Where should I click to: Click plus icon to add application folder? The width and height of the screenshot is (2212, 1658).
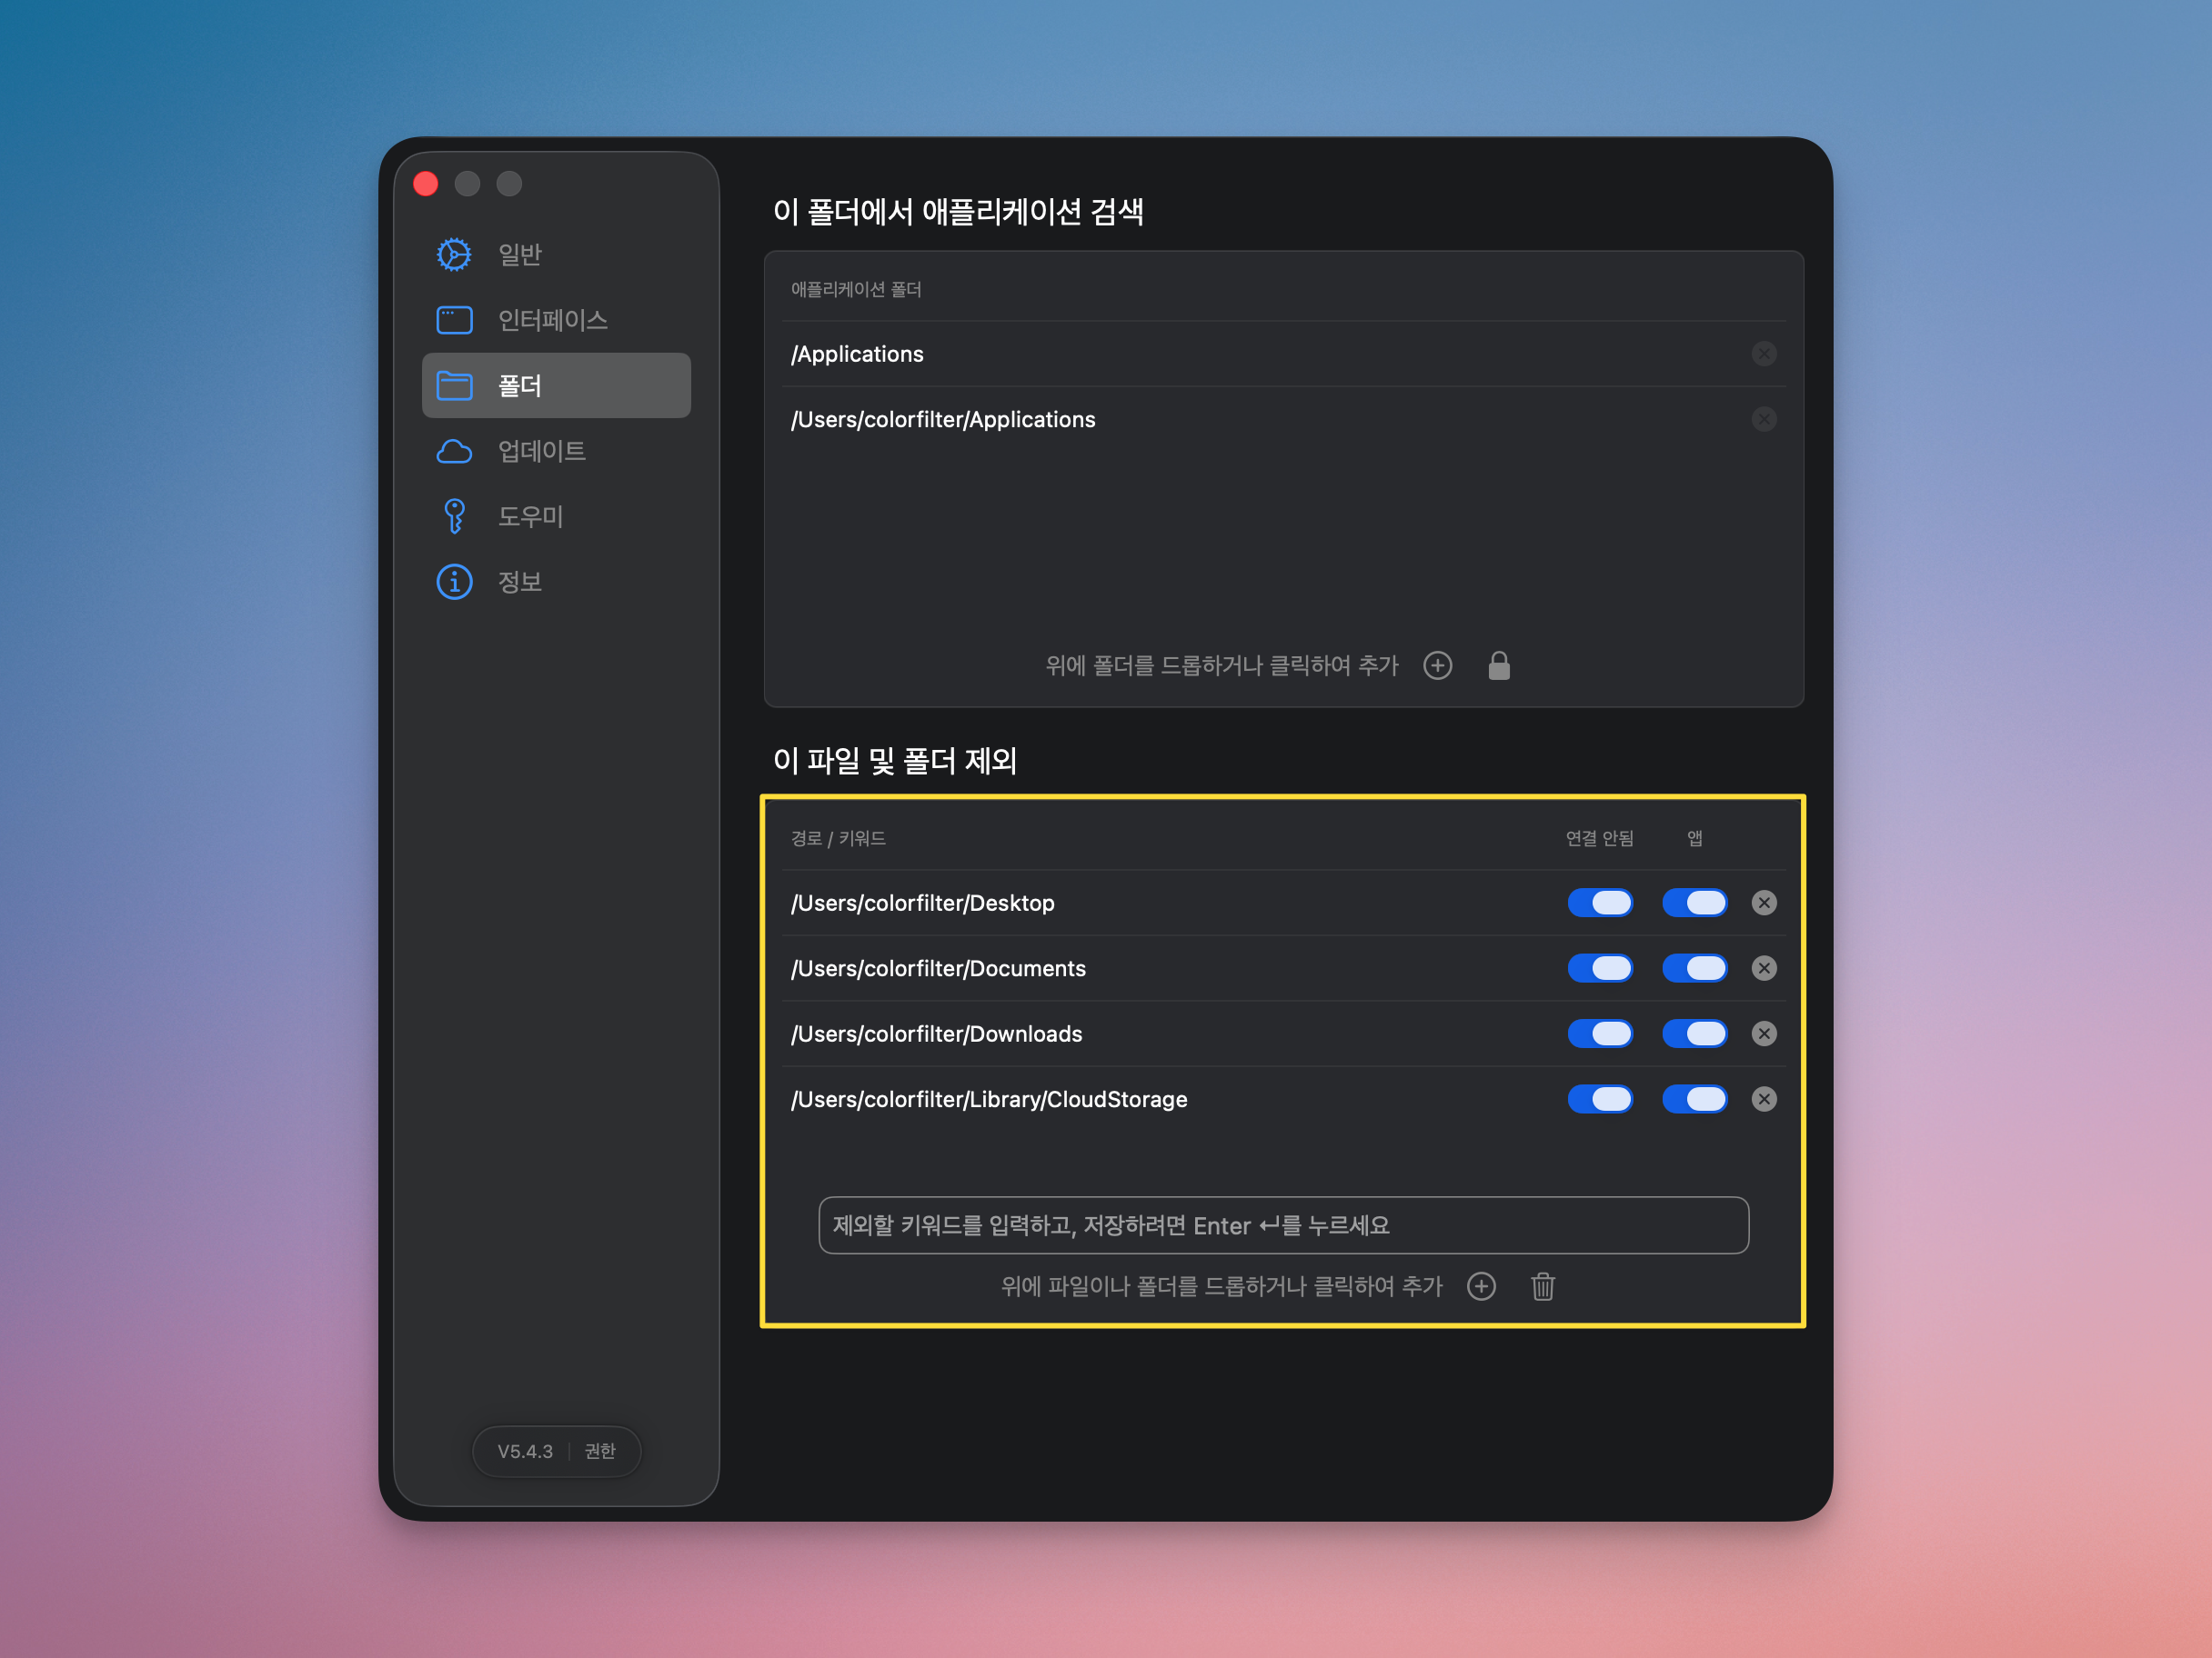pos(1437,665)
